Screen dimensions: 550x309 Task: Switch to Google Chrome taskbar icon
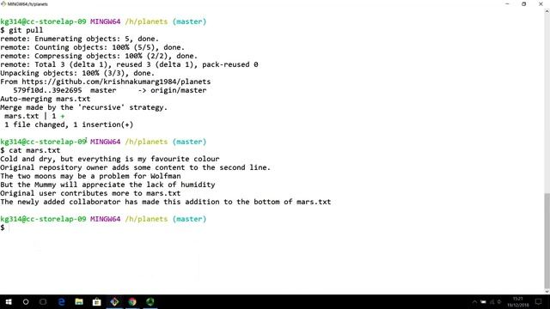[x=132, y=301]
